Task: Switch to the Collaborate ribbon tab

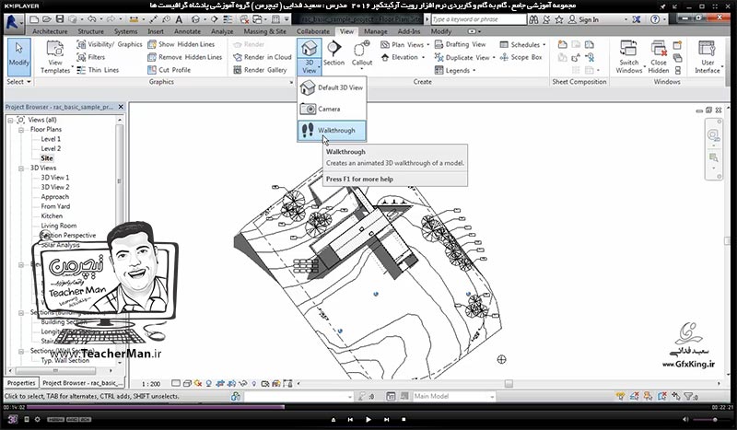Action: pos(313,31)
